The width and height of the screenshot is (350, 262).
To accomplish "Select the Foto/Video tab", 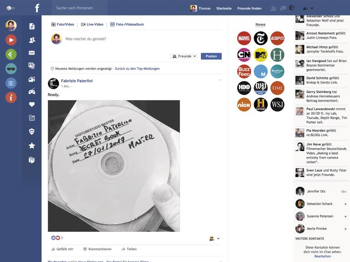I will (63, 24).
